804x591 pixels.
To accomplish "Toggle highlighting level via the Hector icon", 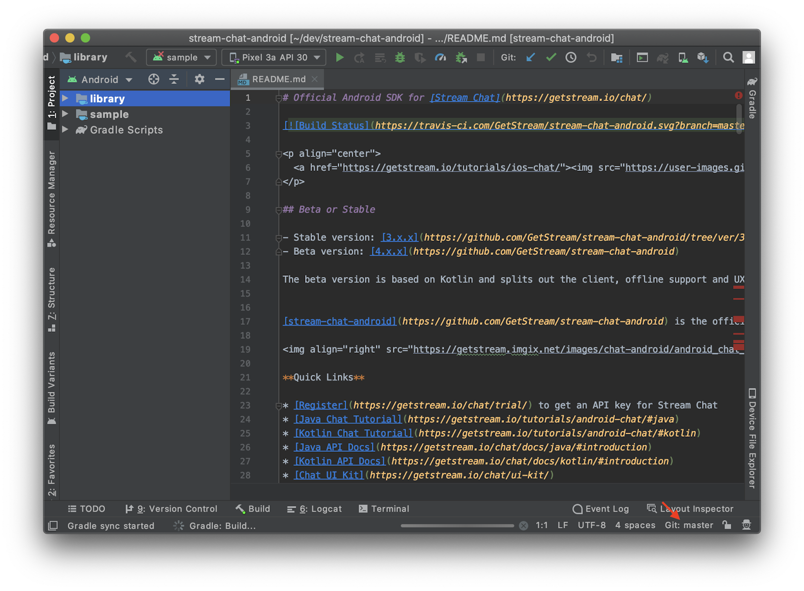I will (746, 525).
